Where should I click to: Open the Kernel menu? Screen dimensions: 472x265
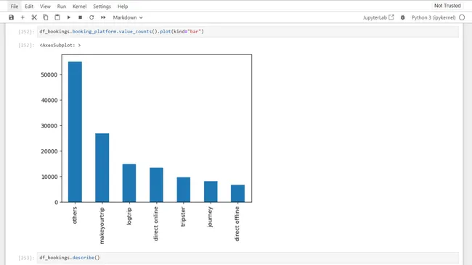[79, 7]
